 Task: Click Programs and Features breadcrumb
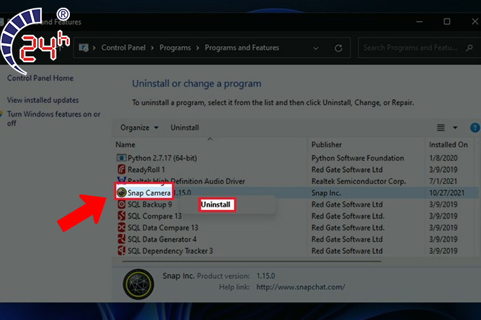242,48
